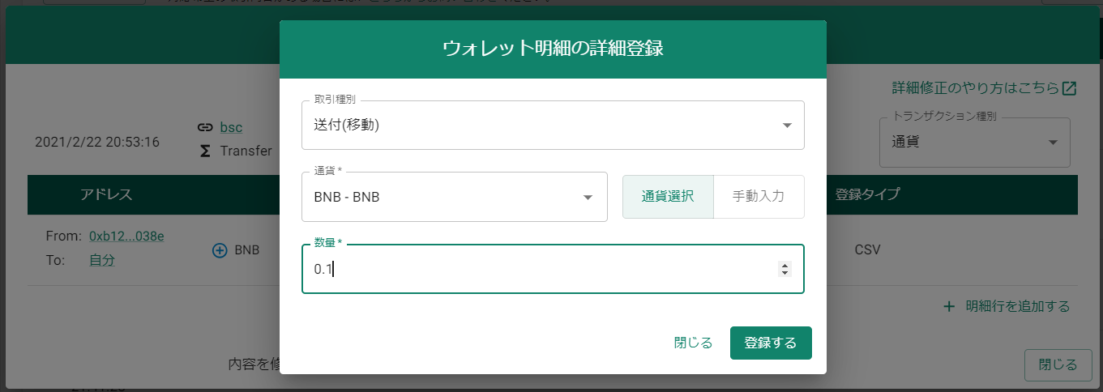The height and width of the screenshot is (392, 1103).
Task: Decrease 数量 with the down stepper arrow
Action: pos(784,273)
